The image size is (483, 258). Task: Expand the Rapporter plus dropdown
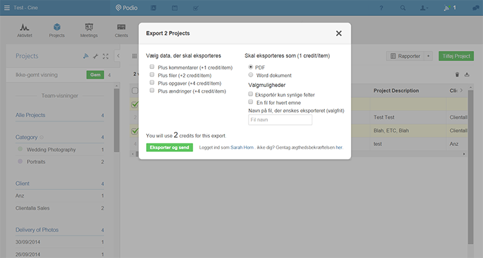[x=428, y=56]
